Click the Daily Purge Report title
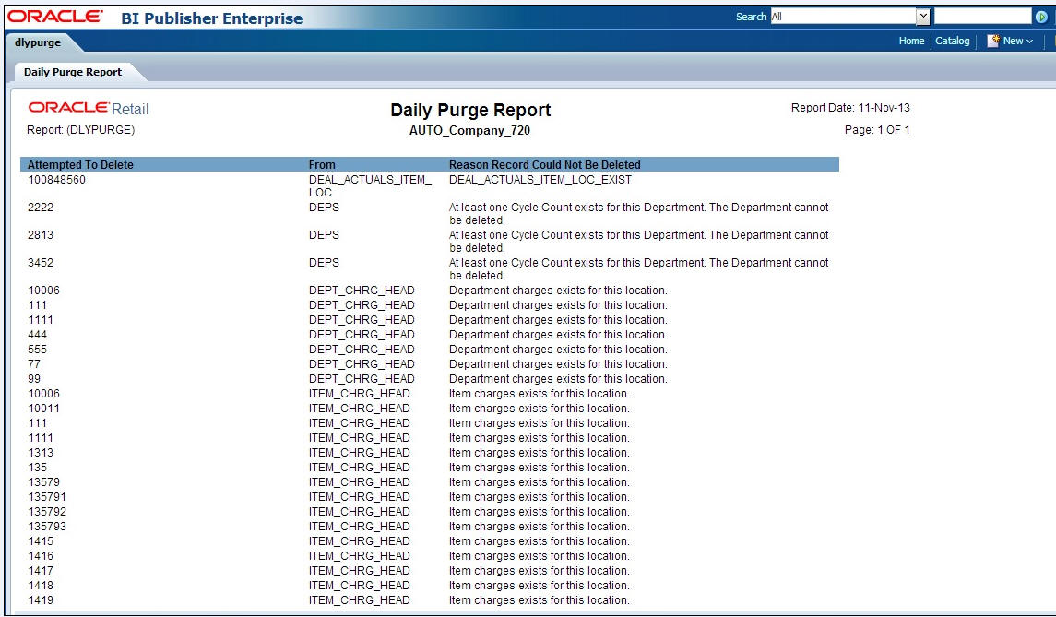Viewport: 1056px width, 617px height. point(470,110)
